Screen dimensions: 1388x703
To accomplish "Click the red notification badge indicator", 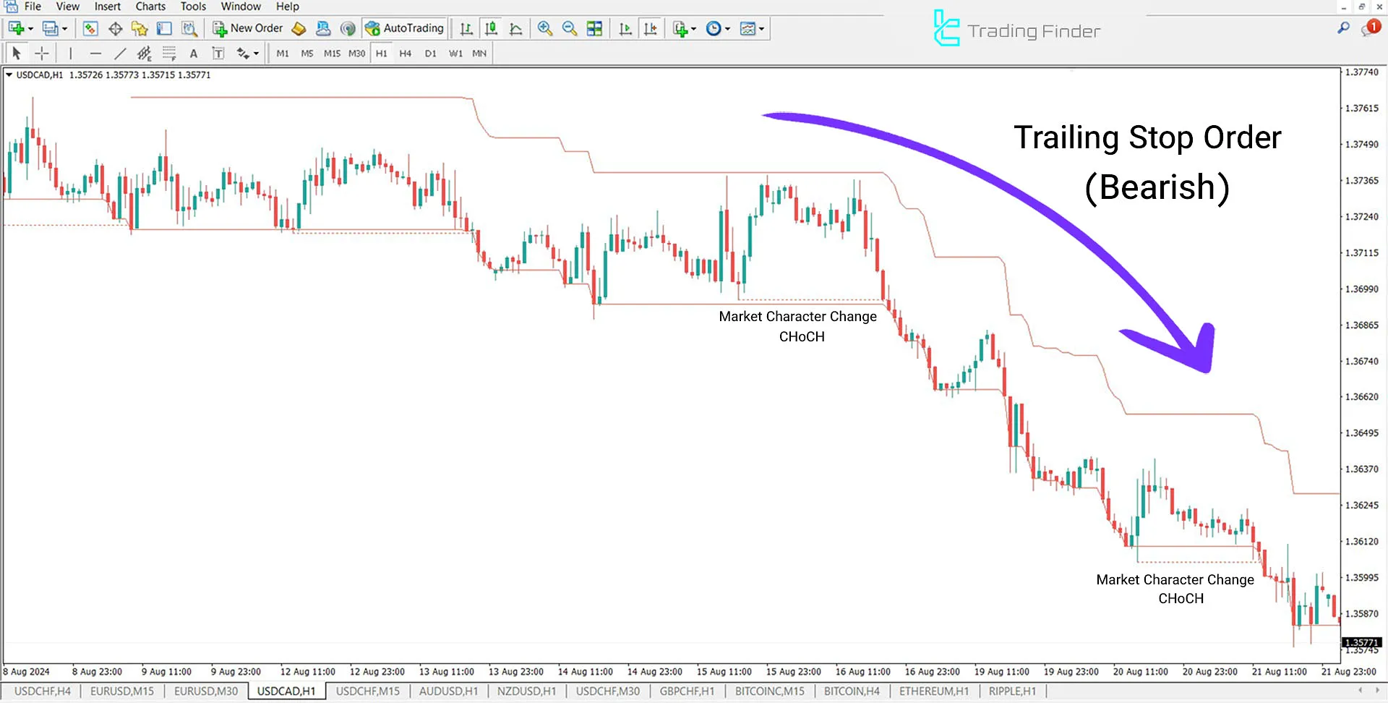I will [1372, 27].
